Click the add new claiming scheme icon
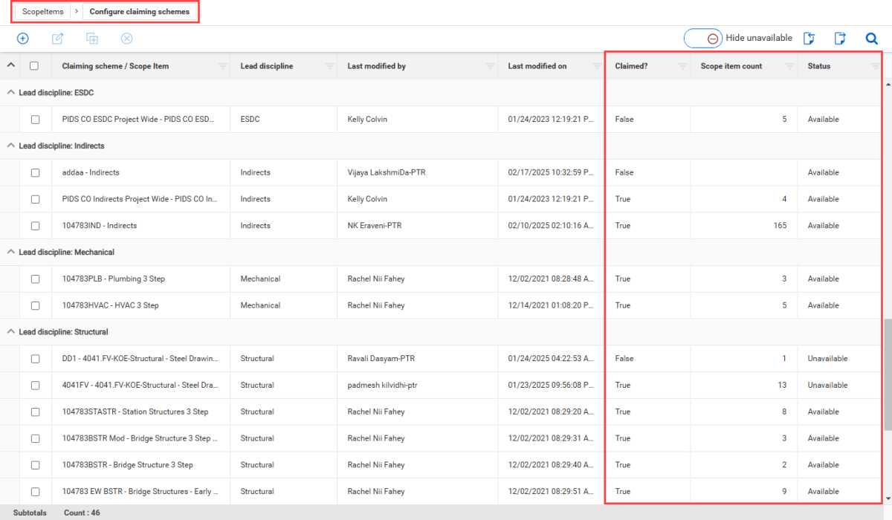The width and height of the screenshot is (892, 520). pyautogui.click(x=23, y=39)
